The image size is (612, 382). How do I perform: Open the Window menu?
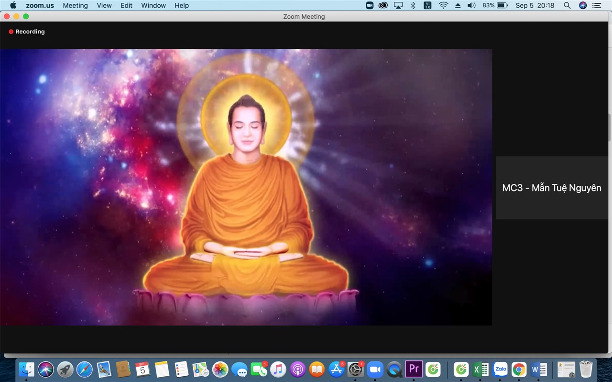pos(153,5)
